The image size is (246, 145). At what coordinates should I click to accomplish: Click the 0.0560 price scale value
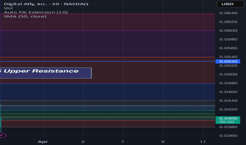[228, 48]
